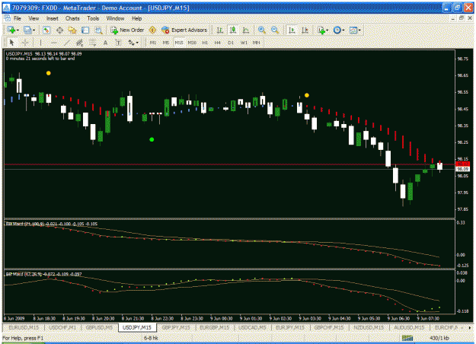Switch timeframe to M1
476x344 pixels.
[152, 43]
